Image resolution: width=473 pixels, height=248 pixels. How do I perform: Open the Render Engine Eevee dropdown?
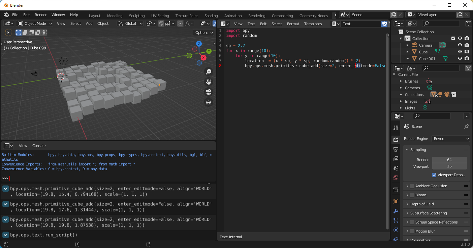point(451,139)
